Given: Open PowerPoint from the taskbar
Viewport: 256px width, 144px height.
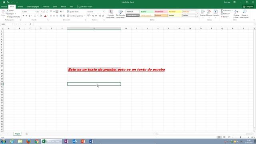Looking at the screenshot, I should tap(83, 141).
